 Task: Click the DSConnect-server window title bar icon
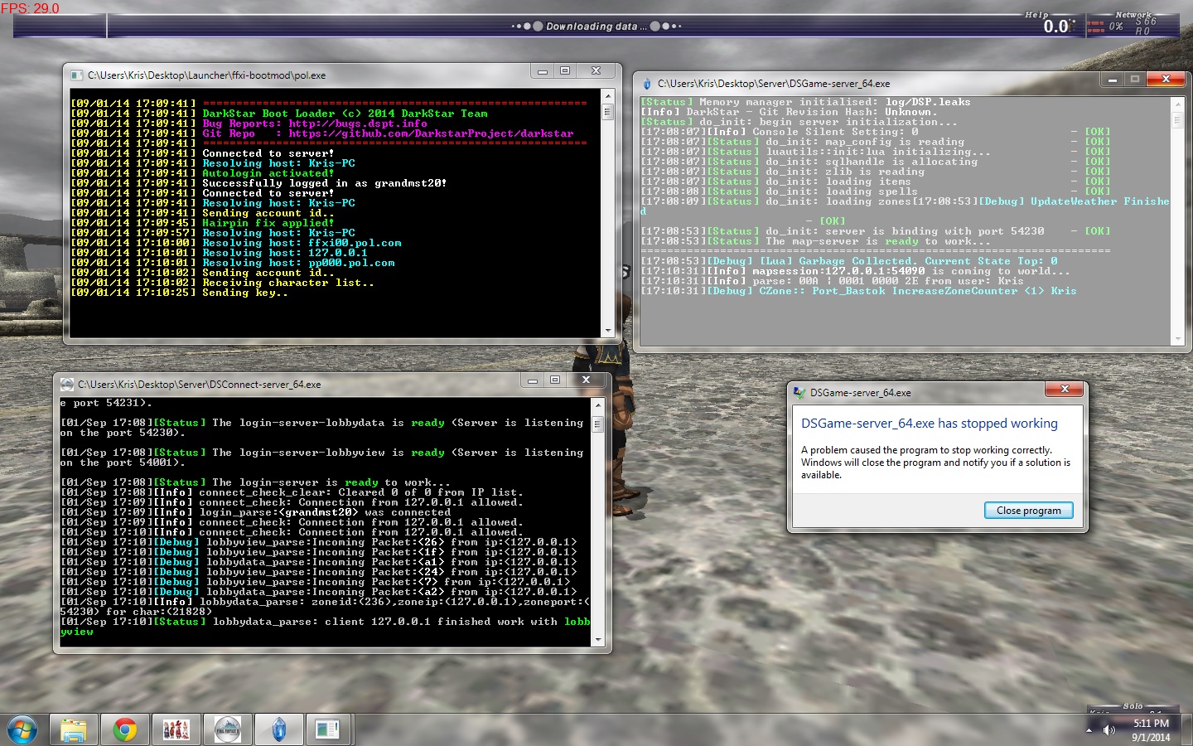click(x=67, y=385)
